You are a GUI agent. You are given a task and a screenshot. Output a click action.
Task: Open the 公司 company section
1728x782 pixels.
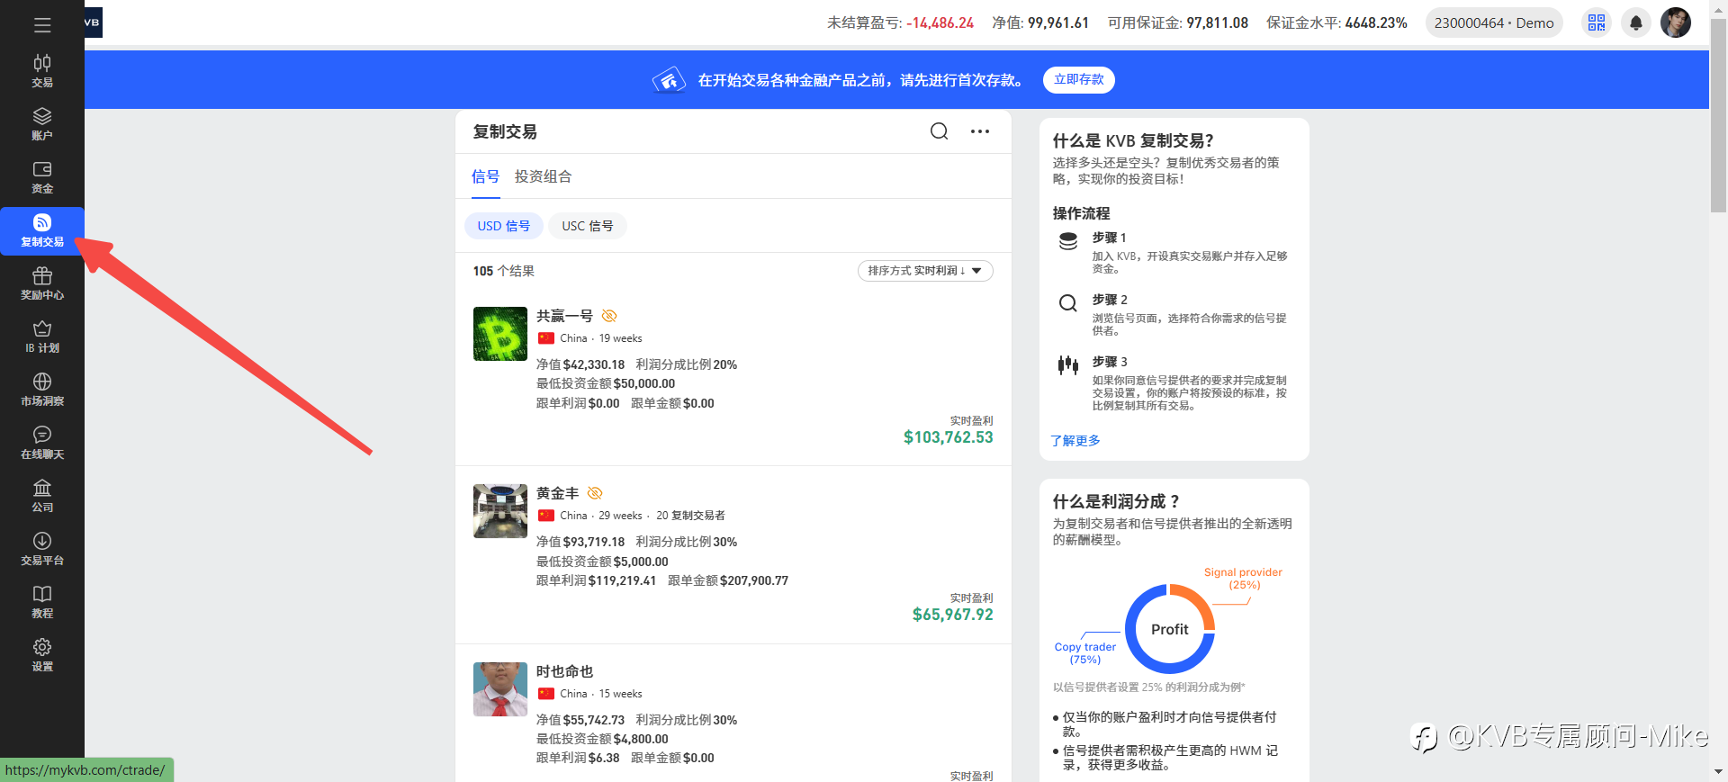(42, 496)
